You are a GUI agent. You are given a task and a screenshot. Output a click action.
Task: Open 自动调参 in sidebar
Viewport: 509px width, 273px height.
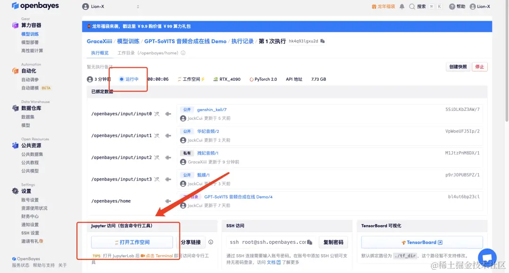point(30,79)
